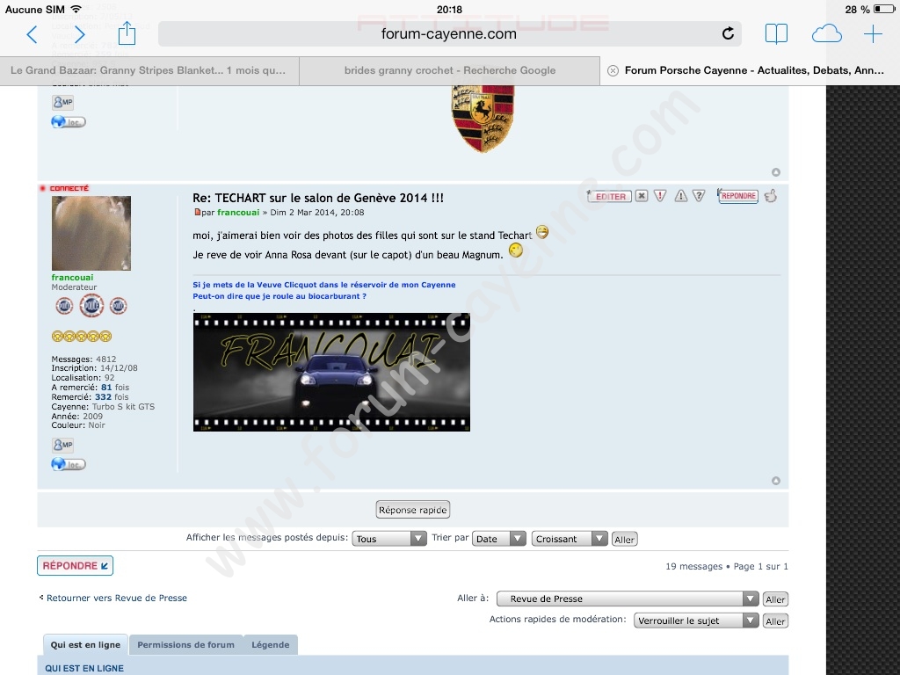
Task: Follow Retourner vers Revue de Presse link
Action: point(117,598)
